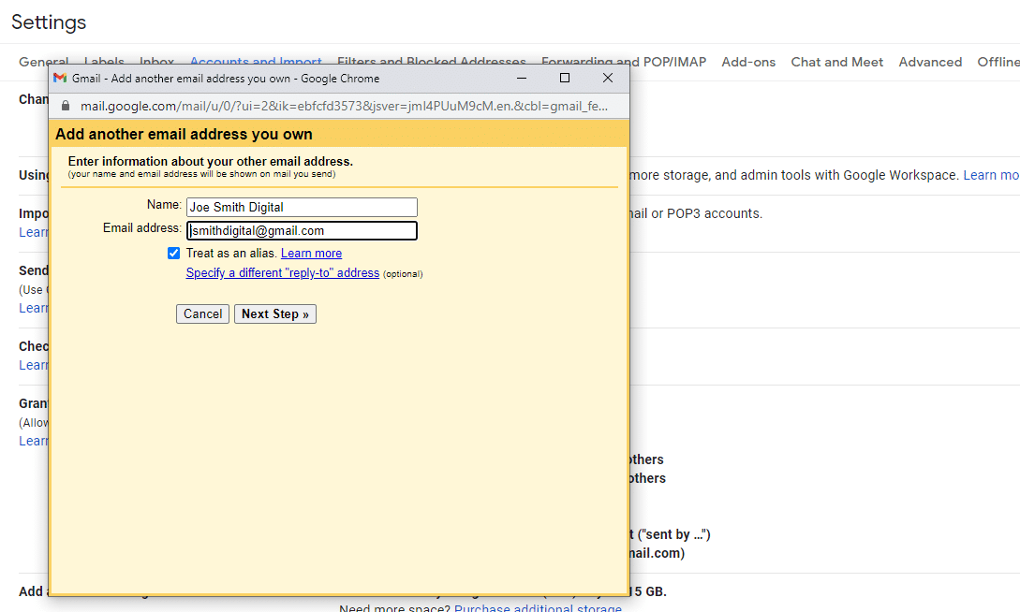Open Learn more link beside alias option
Viewport: 1020px width, 612px height.
click(311, 254)
